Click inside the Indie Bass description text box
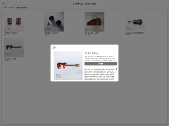The height and width of the screenshot is (126, 169). 101,74
